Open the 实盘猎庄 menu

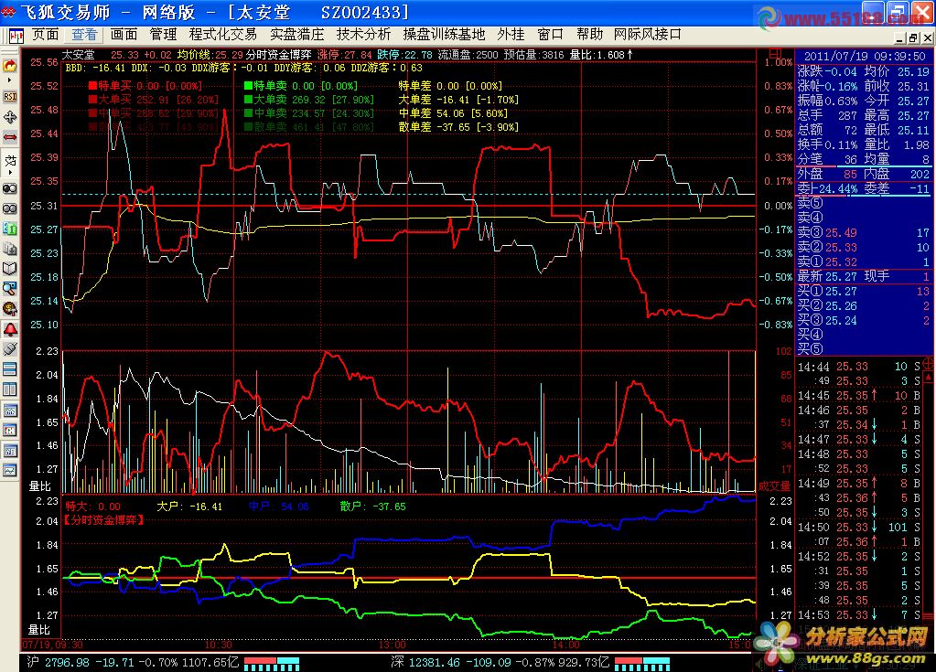[296, 35]
